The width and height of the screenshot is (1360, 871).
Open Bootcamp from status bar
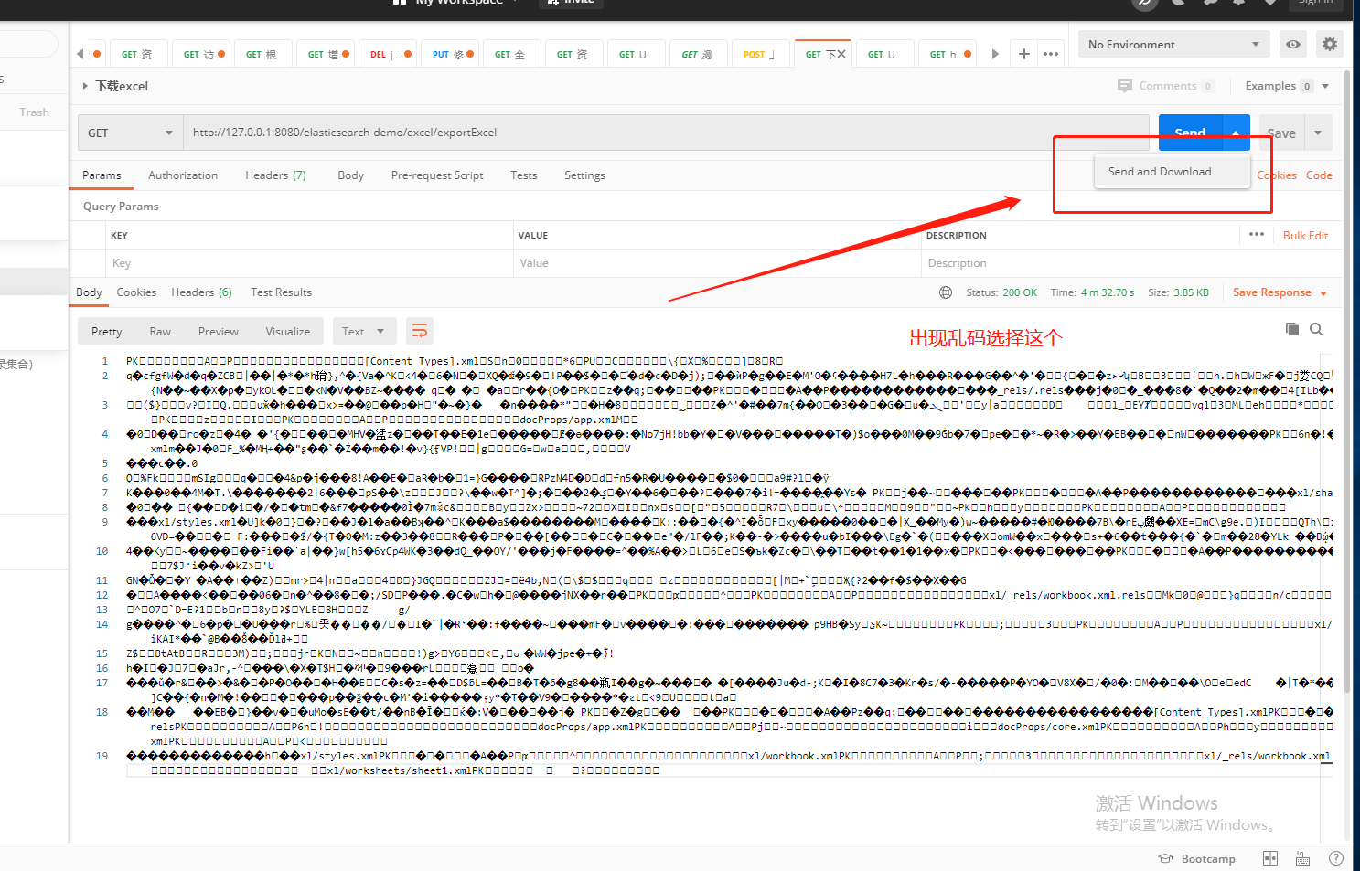[1197, 858]
